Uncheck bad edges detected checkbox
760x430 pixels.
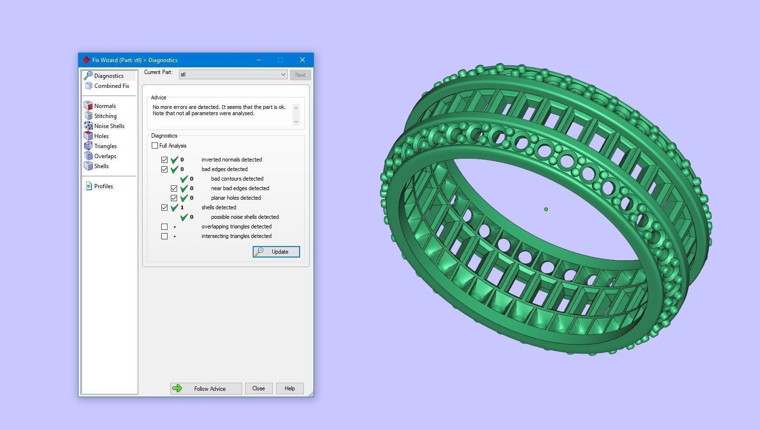point(164,169)
